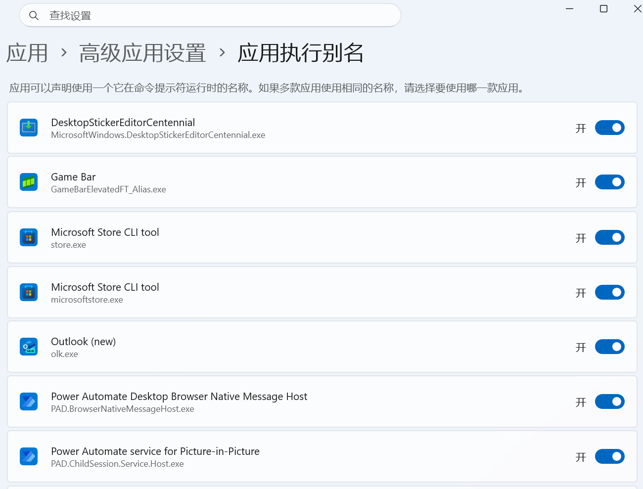Click the Outlook (new) app icon
643x489 pixels.
29,347
